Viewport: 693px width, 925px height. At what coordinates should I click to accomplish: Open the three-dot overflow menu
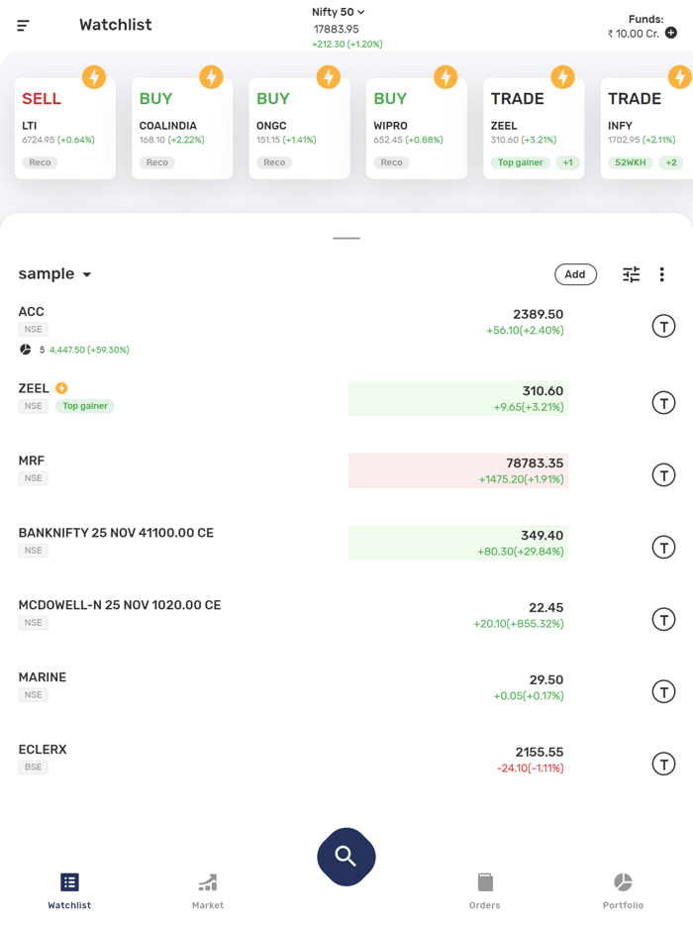661,274
